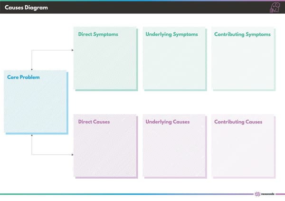Click the nexocode brand text link

tap(268, 194)
